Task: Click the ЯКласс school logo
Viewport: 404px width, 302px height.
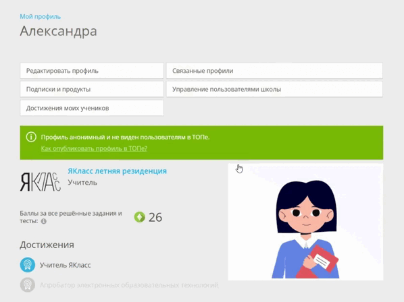Action: tap(40, 182)
